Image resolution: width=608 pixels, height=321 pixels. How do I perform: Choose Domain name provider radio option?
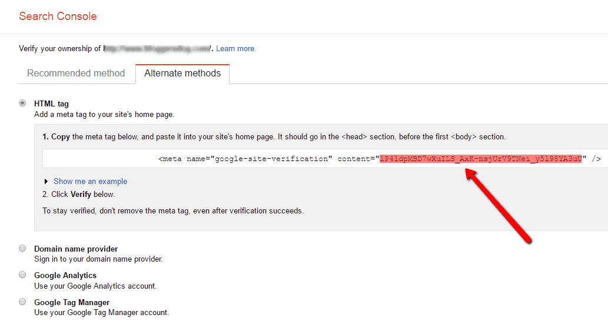pos(22,248)
